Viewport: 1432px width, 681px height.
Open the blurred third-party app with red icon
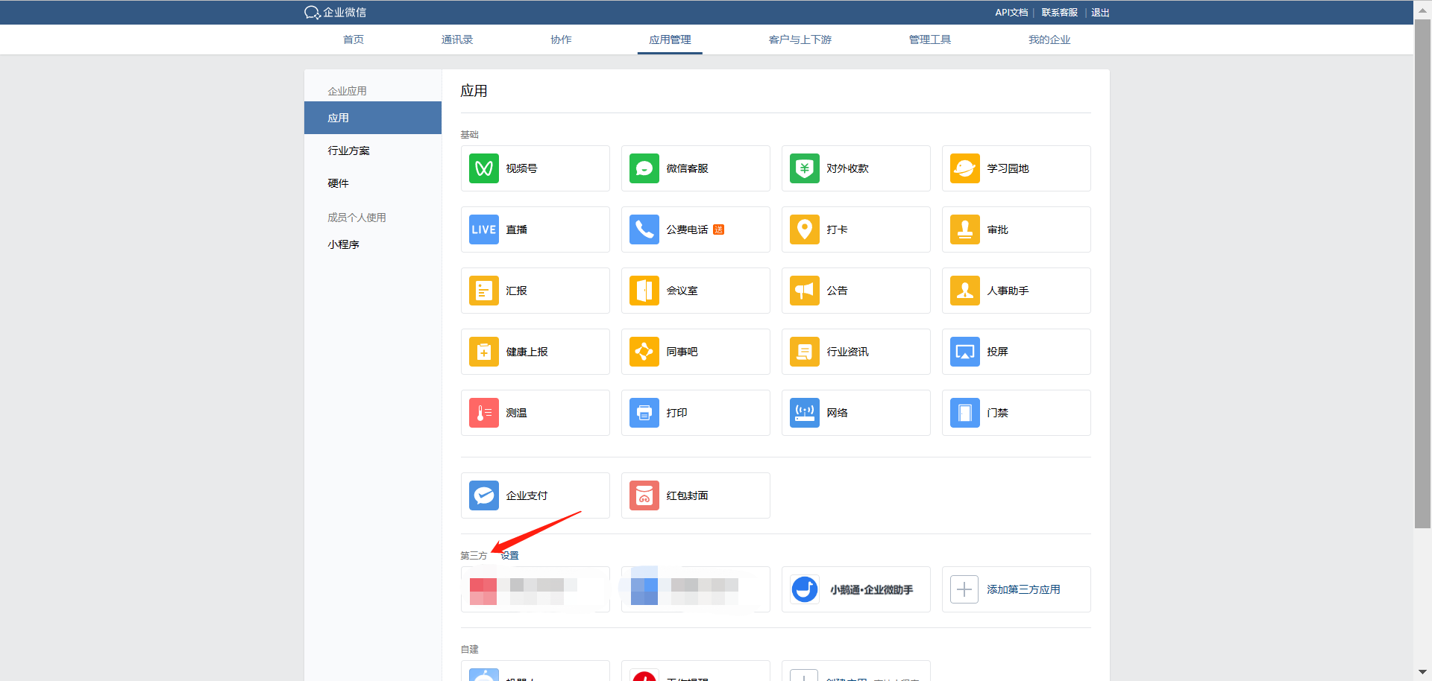[x=536, y=589]
